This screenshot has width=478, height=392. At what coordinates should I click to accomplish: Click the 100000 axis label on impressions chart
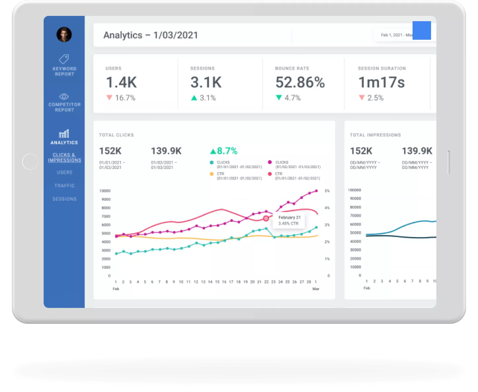[x=354, y=190]
